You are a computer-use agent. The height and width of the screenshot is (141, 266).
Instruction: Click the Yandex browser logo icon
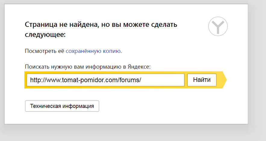coord(218,27)
